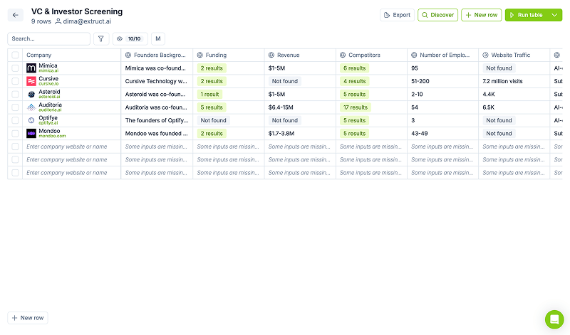Click the Mondoo company logo

click(31, 133)
